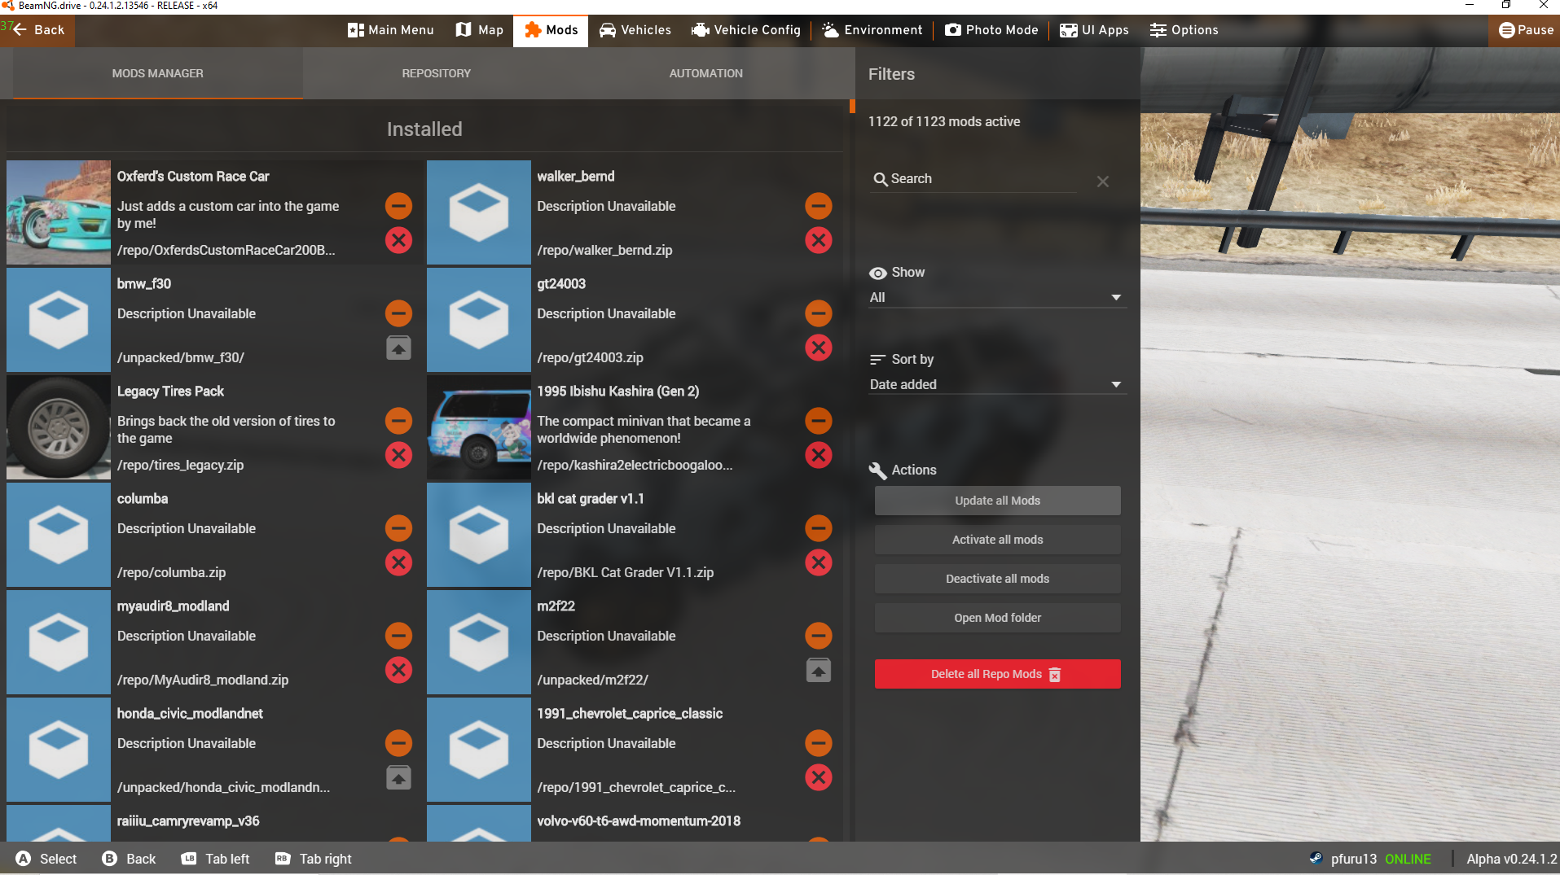Click the mod list scrollbar thumb
This screenshot has width=1560, height=875.
coord(852,106)
